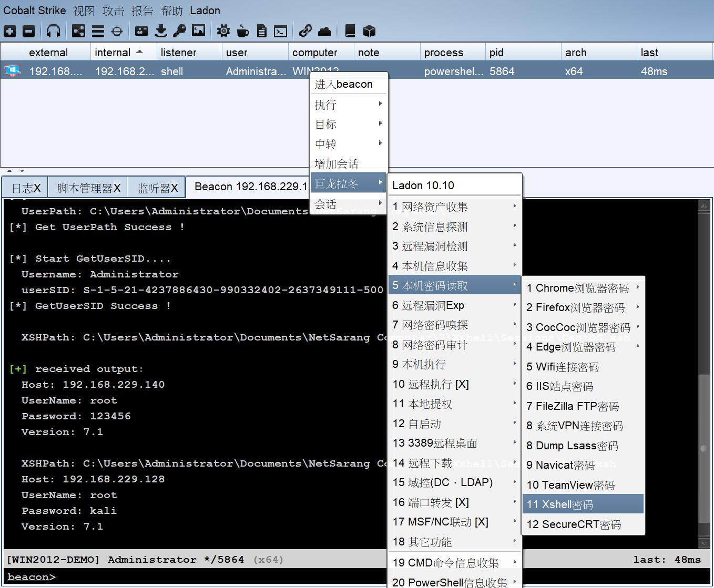The height and width of the screenshot is (588, 714).
Task: Select the Beacon 192.168.229.1 tab
Action: pyautogui.click(x=250, y=187)
